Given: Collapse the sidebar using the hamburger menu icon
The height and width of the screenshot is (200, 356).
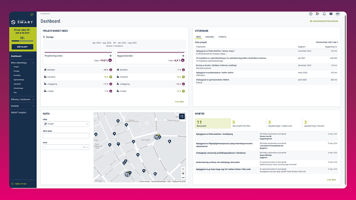Looking at the screenshot, I should tap(32, 15).
